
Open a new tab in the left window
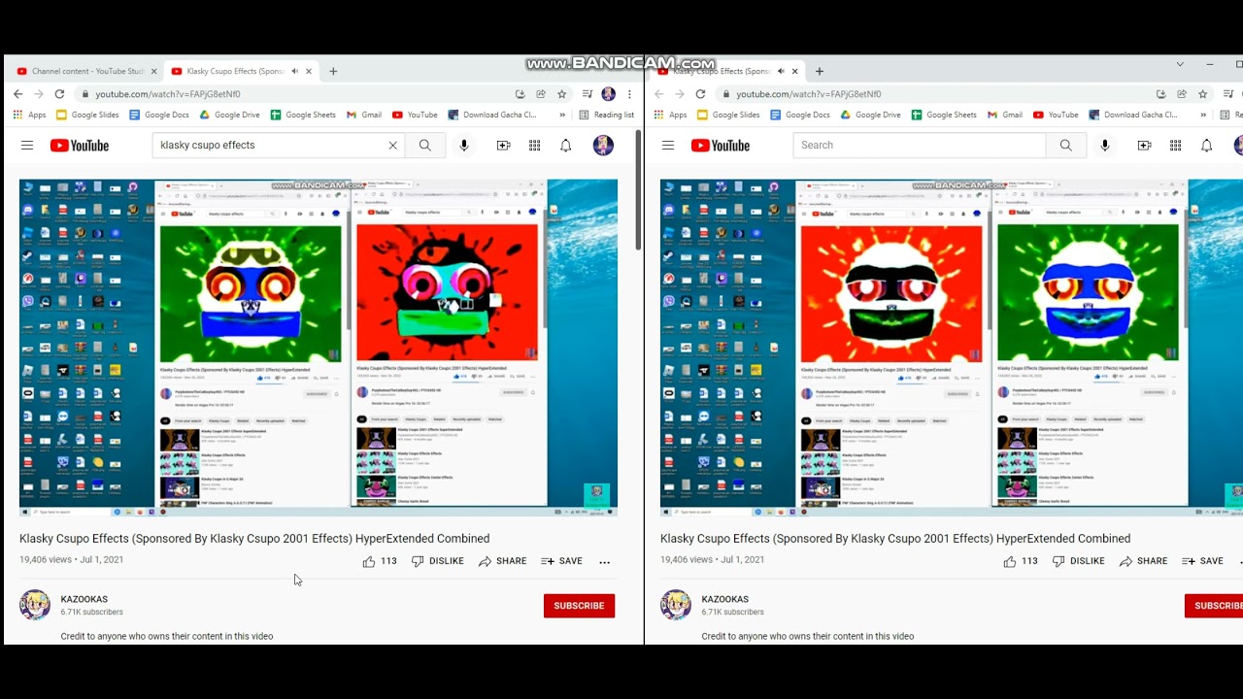pos(333,71)
